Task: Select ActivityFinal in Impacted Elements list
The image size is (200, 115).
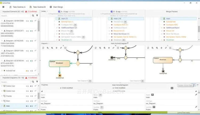Action: tap(11, 71)
